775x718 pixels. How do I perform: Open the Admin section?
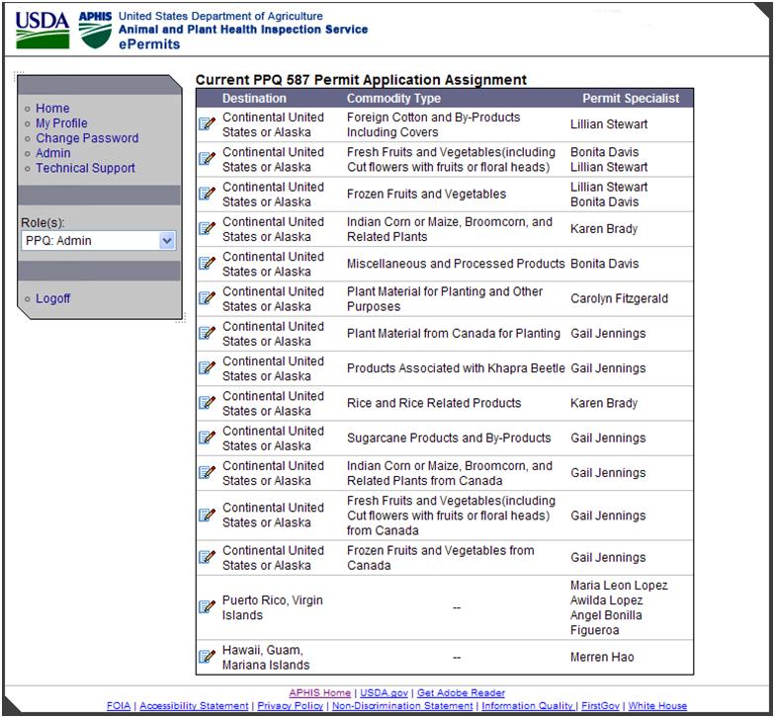point(53,153)
